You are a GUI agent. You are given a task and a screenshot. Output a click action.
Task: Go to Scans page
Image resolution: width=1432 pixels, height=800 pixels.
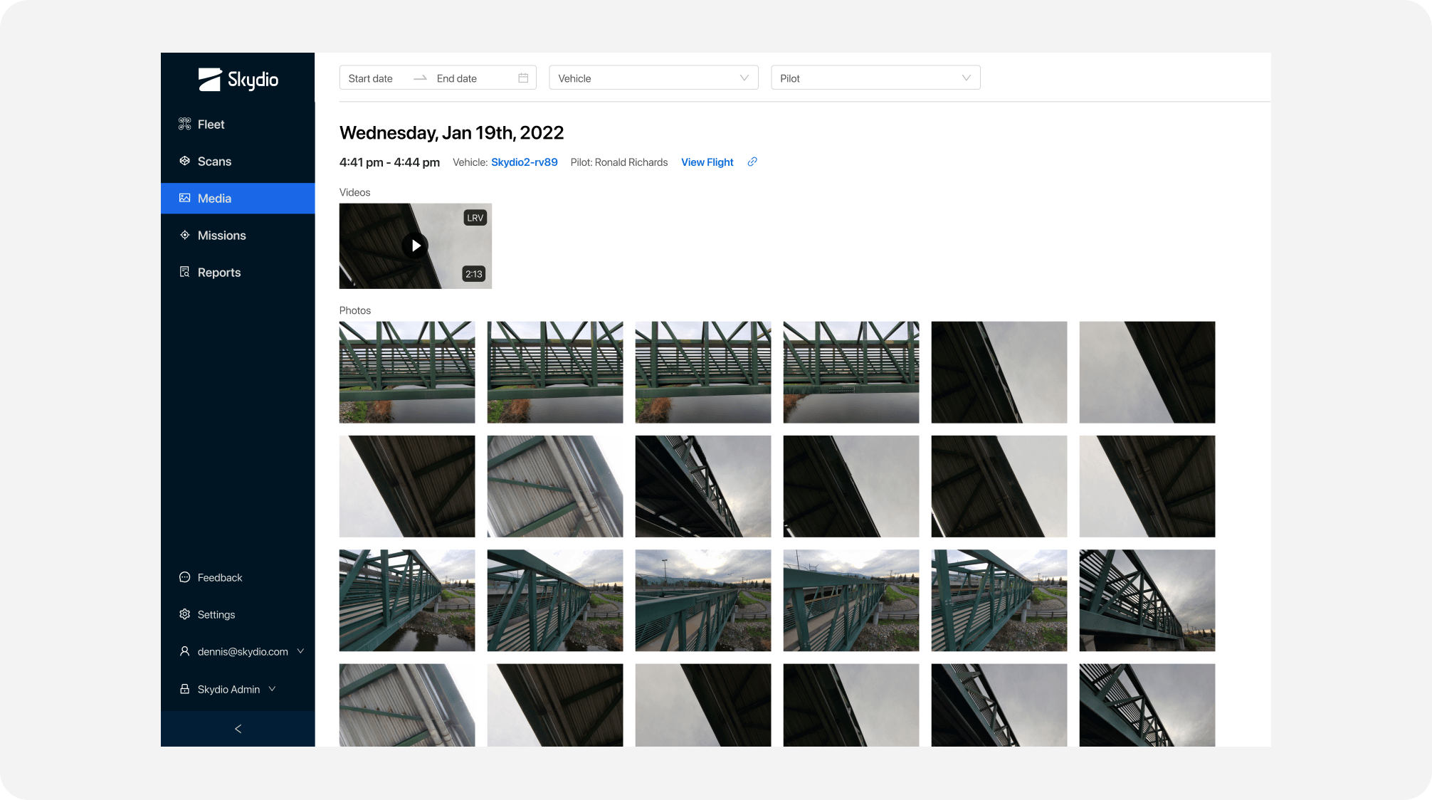(x=238, y=162)
